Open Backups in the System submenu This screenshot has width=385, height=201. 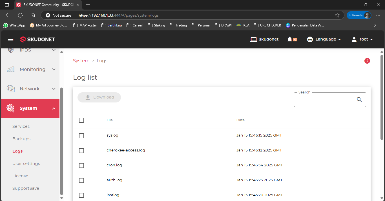point(21,139)
